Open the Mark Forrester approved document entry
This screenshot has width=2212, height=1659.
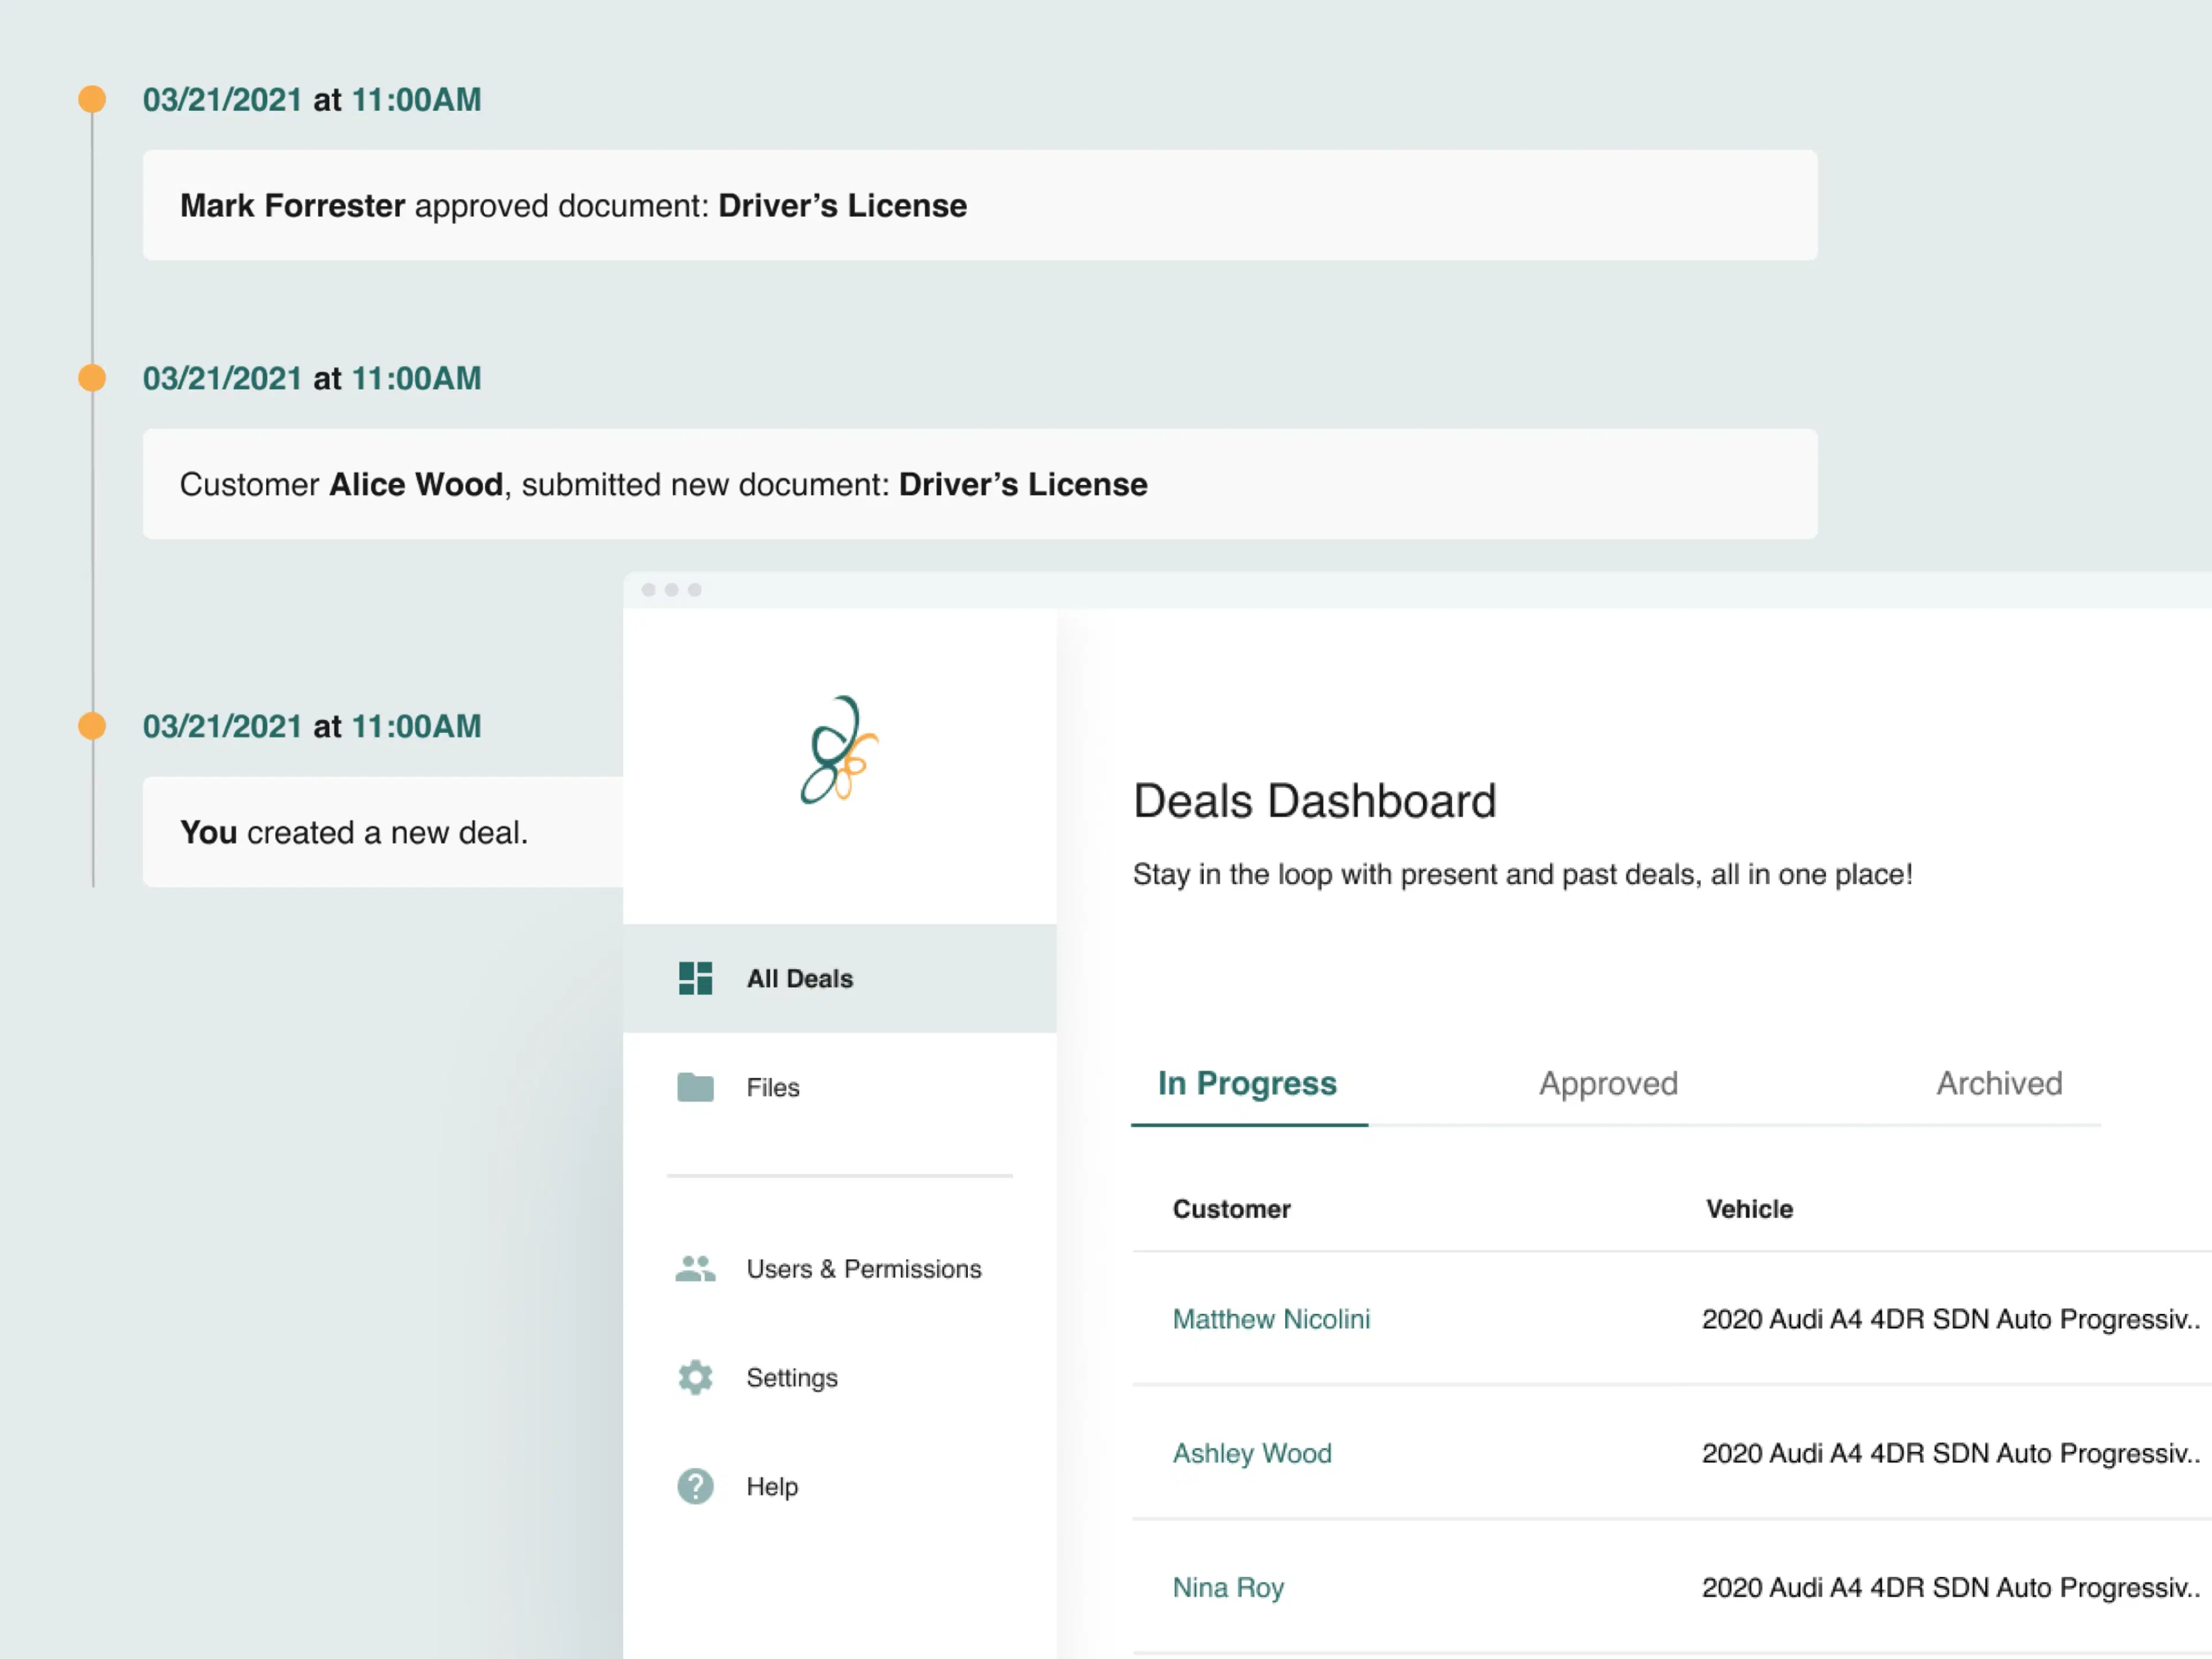click(979, 205)
